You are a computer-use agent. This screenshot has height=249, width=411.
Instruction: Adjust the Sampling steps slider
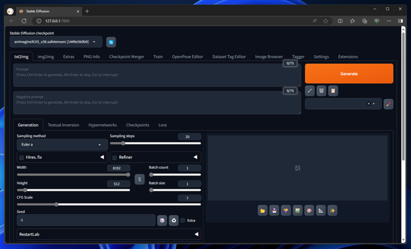tap(155, 143)
